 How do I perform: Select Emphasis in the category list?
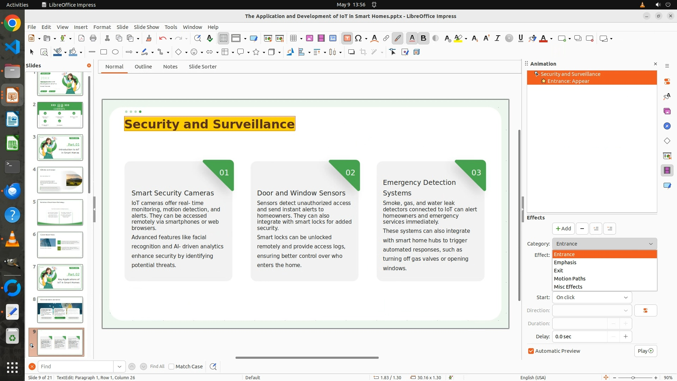tap(565, 262)
